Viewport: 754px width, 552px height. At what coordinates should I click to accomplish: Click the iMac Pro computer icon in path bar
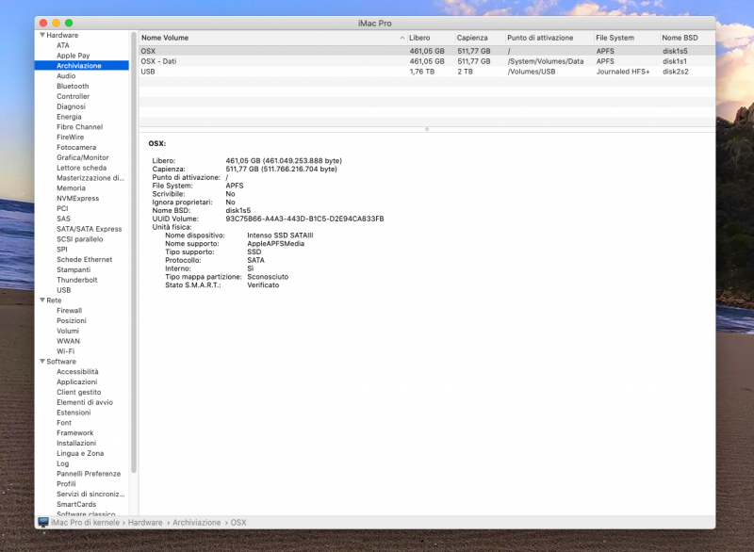click(43, 522)
